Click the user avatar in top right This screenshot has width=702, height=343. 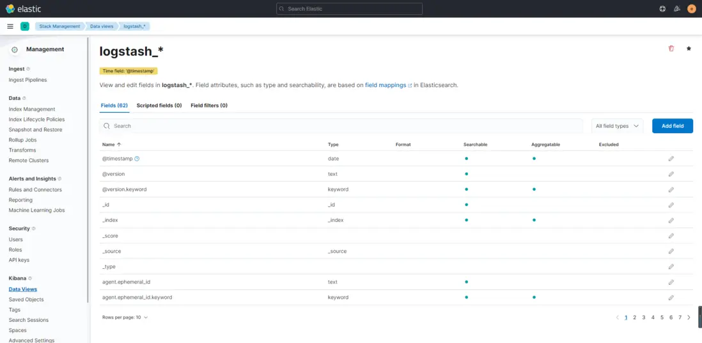[x=691, y=9]
